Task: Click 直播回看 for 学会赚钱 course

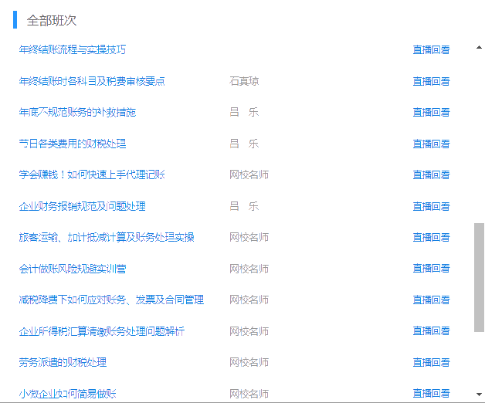Action: [x=431, y=174]
